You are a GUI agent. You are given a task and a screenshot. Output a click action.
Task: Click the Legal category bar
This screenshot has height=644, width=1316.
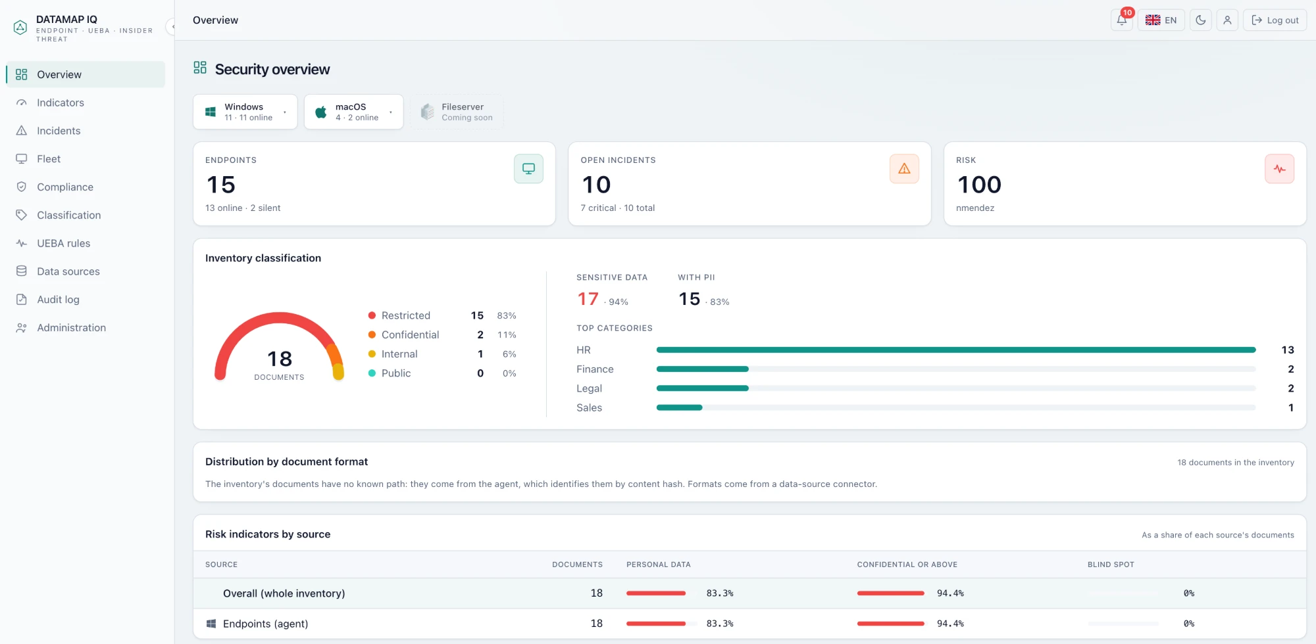click(956, 388)
